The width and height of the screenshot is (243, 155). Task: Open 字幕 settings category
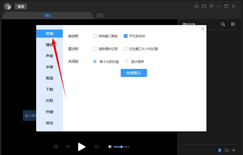[49, 67]
